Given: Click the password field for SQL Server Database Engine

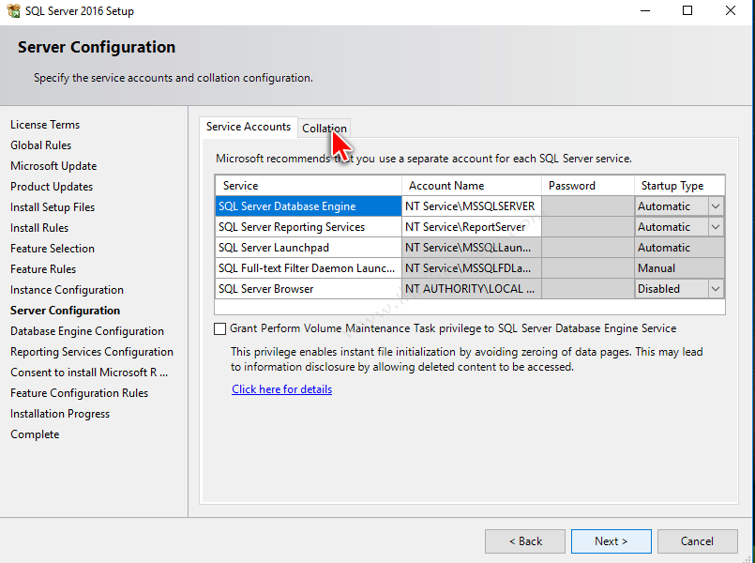Looking at the screenshot, I should (x=588, y=206).
